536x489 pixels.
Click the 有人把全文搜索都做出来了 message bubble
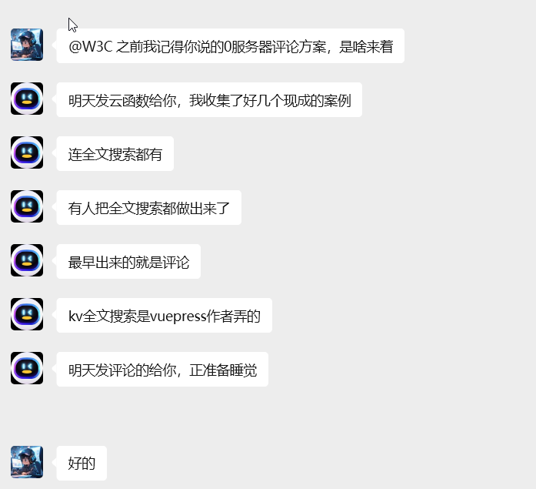click(x=149, y=208)
